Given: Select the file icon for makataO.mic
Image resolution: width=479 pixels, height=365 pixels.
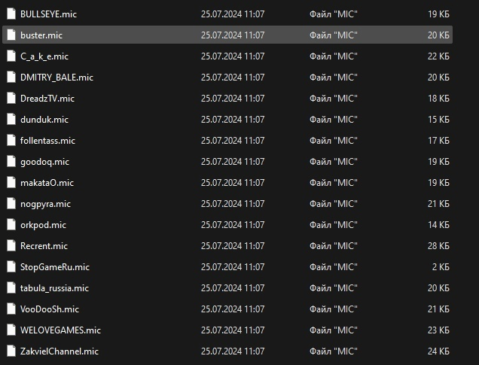Looking at the screenshot, I should [11, 182].
